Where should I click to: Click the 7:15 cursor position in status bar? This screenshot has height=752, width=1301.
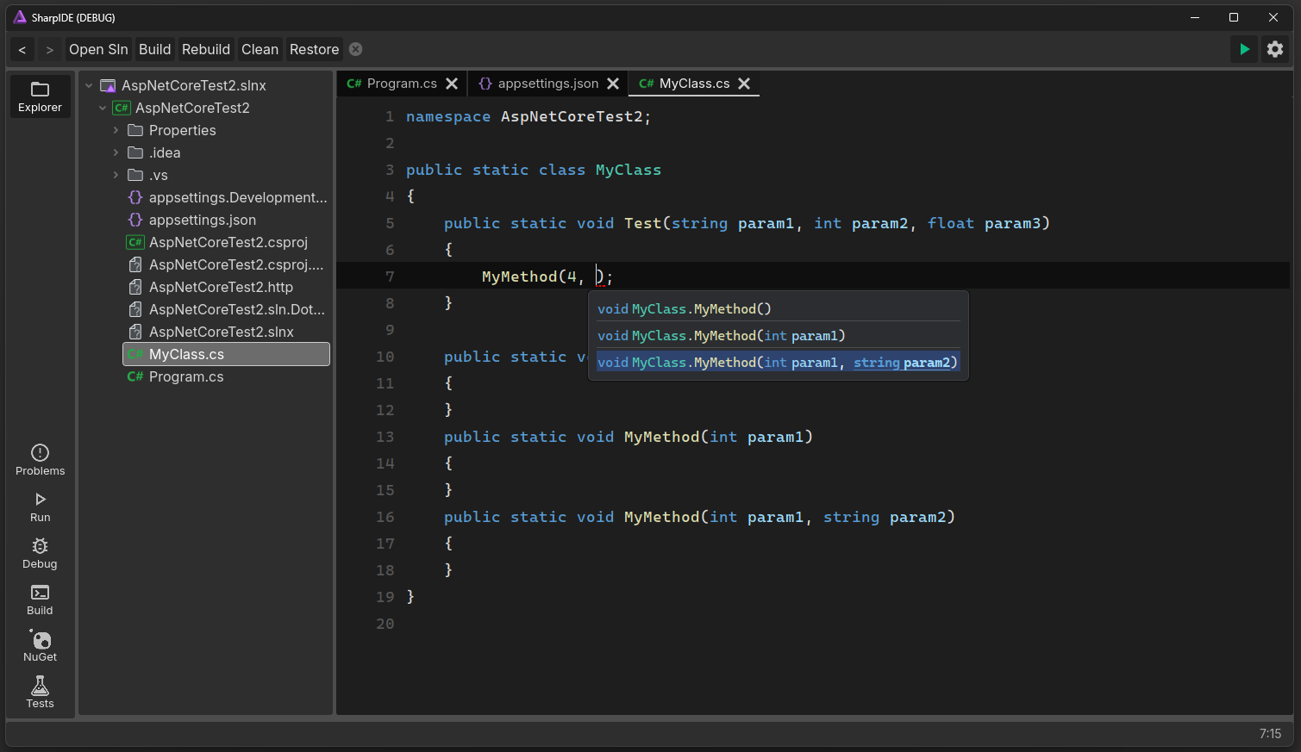point(1270,734)
